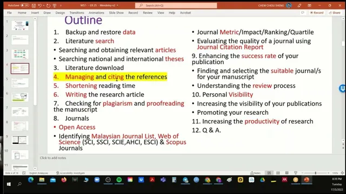Open the Record ribbon tab
This screenshot has width=346, height=194.
click(133, 13)
